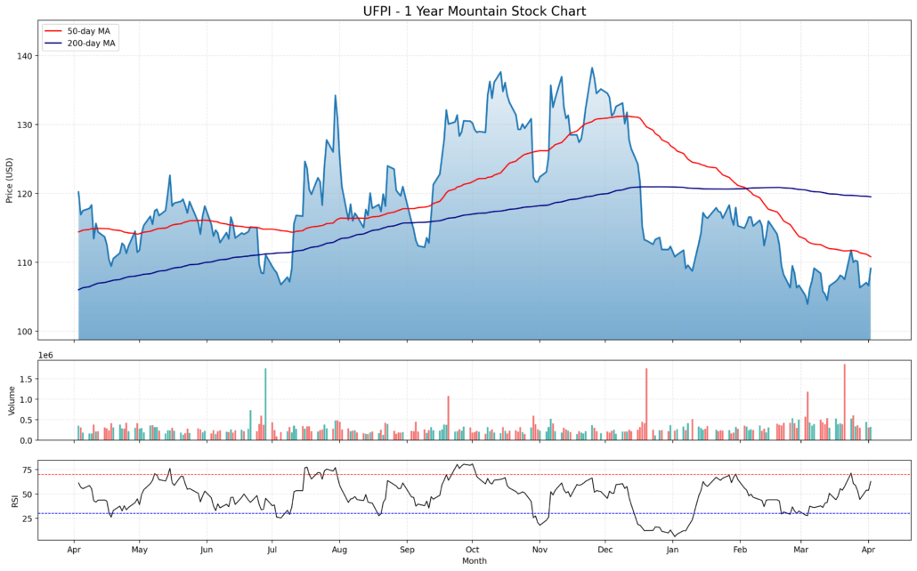Click the 50 tick on the RSI axis

pyautogui.click(x=28, y=495)
